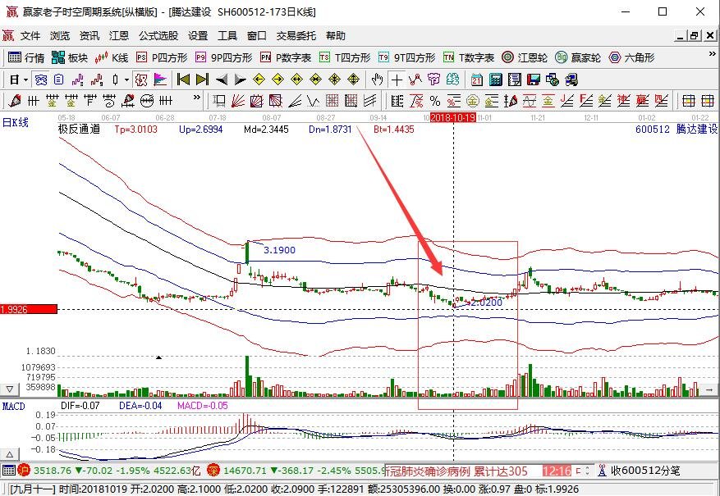Open the notepad icon
This screenshot has width=720, height=496.
(x=514, y=80)
